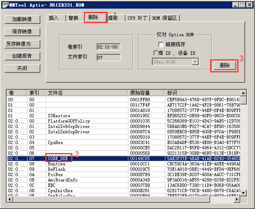Click size value 0000056D
255x209 pixels.
[x=140, y=153]
